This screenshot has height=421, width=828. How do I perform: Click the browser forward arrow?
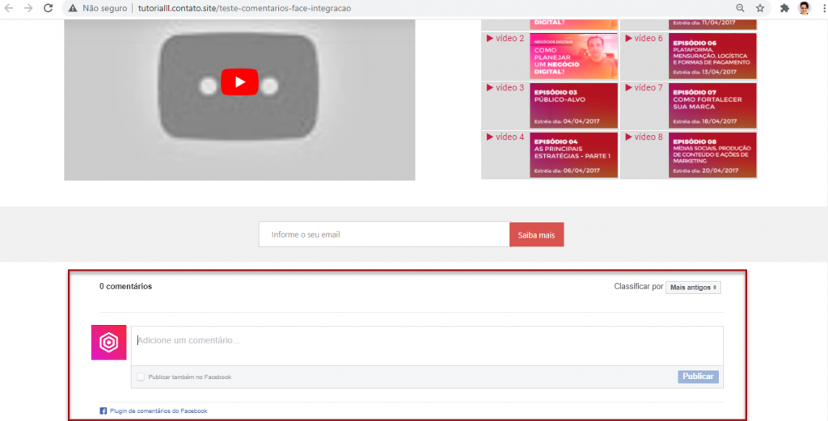(28, 8)
